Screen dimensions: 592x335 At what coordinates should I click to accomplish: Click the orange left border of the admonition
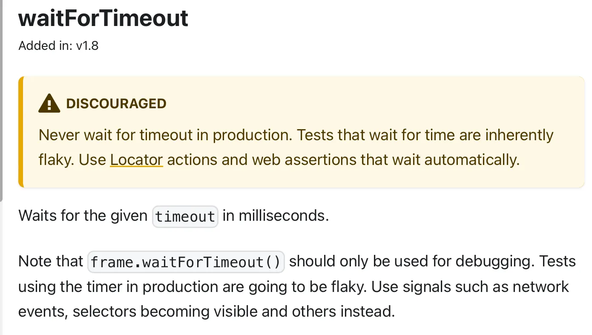[20, 132]
